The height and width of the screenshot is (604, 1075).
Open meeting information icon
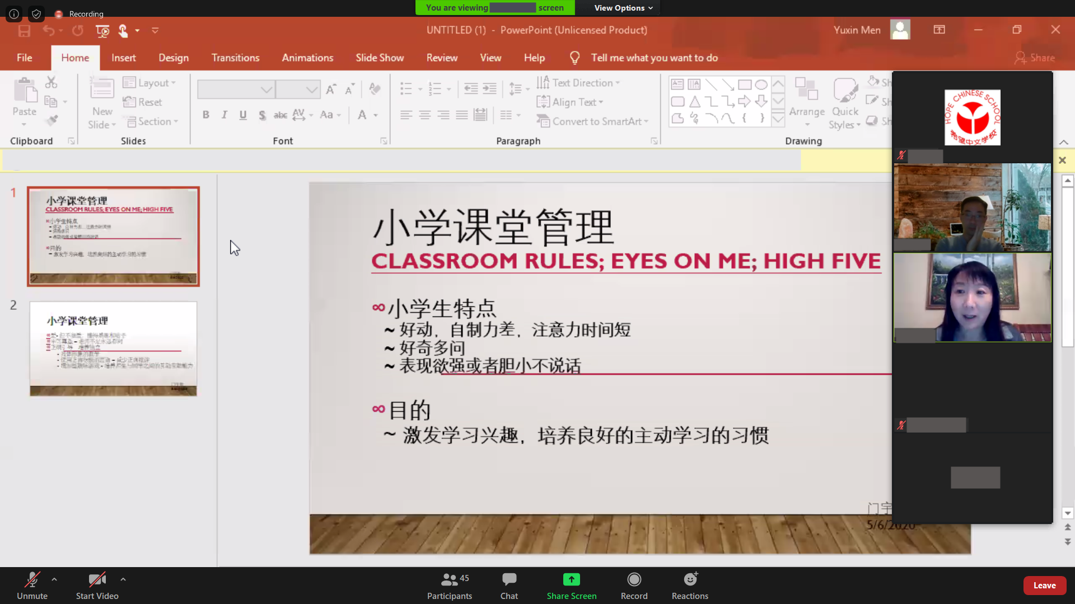point(14,14)
